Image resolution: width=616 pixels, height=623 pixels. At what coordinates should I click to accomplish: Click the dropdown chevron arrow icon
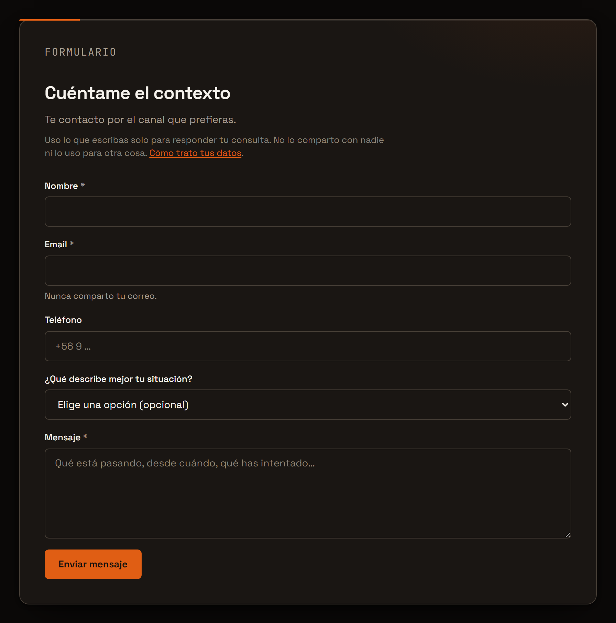[x=565, y=405]
